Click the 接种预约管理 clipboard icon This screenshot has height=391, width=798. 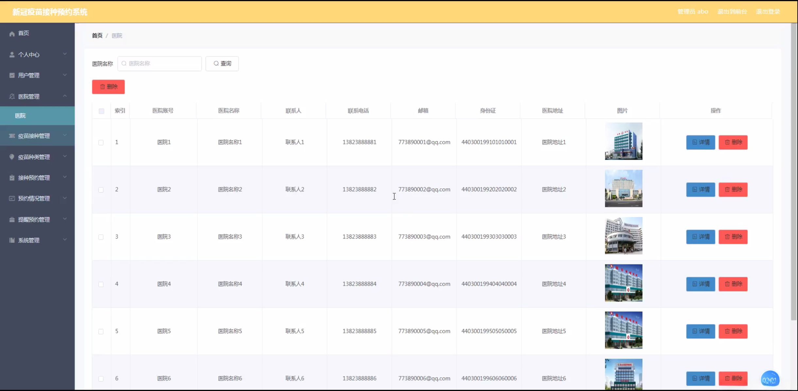coord(12,178)
